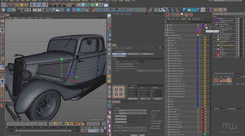This screenshot has height=136, width=245.
Task: Click the first Position field in Coordinates
Action: click(133, 91)
